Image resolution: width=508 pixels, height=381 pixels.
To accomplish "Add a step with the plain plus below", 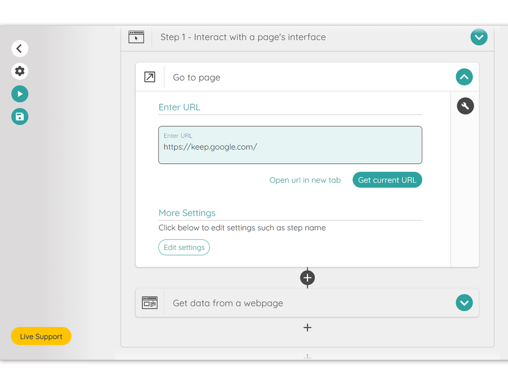I will [x=307, y=328].
